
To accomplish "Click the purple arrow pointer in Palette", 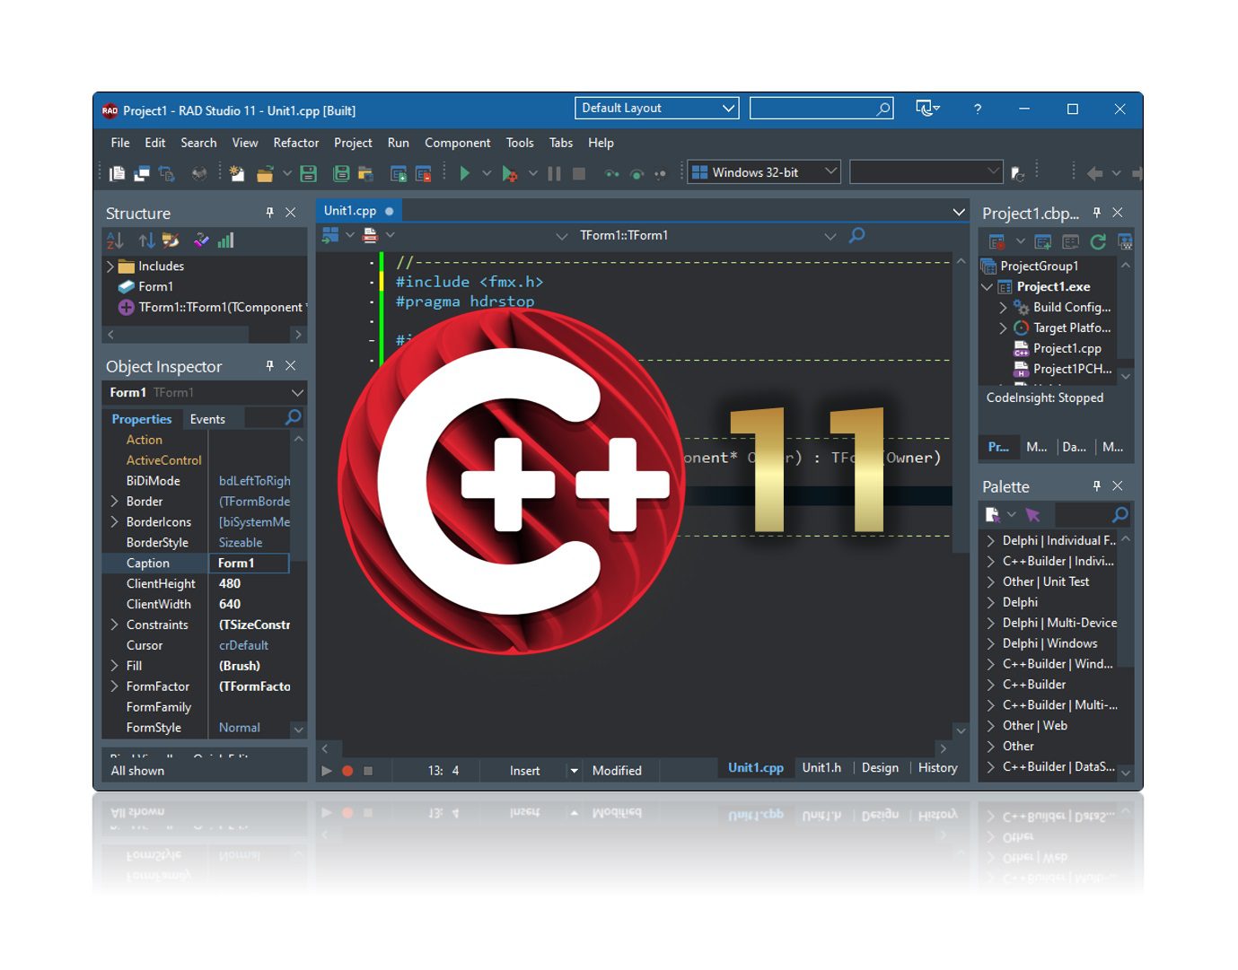I will pyautogui.click(x=1033, y=515).
